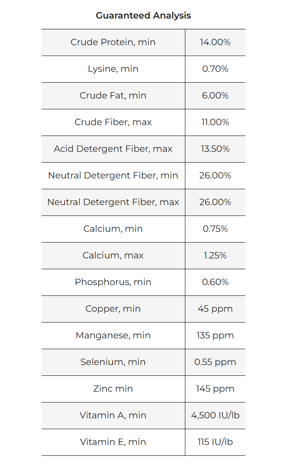Select the Crude Fat, min label
The image size is (285, 468).
coord(113,95)
